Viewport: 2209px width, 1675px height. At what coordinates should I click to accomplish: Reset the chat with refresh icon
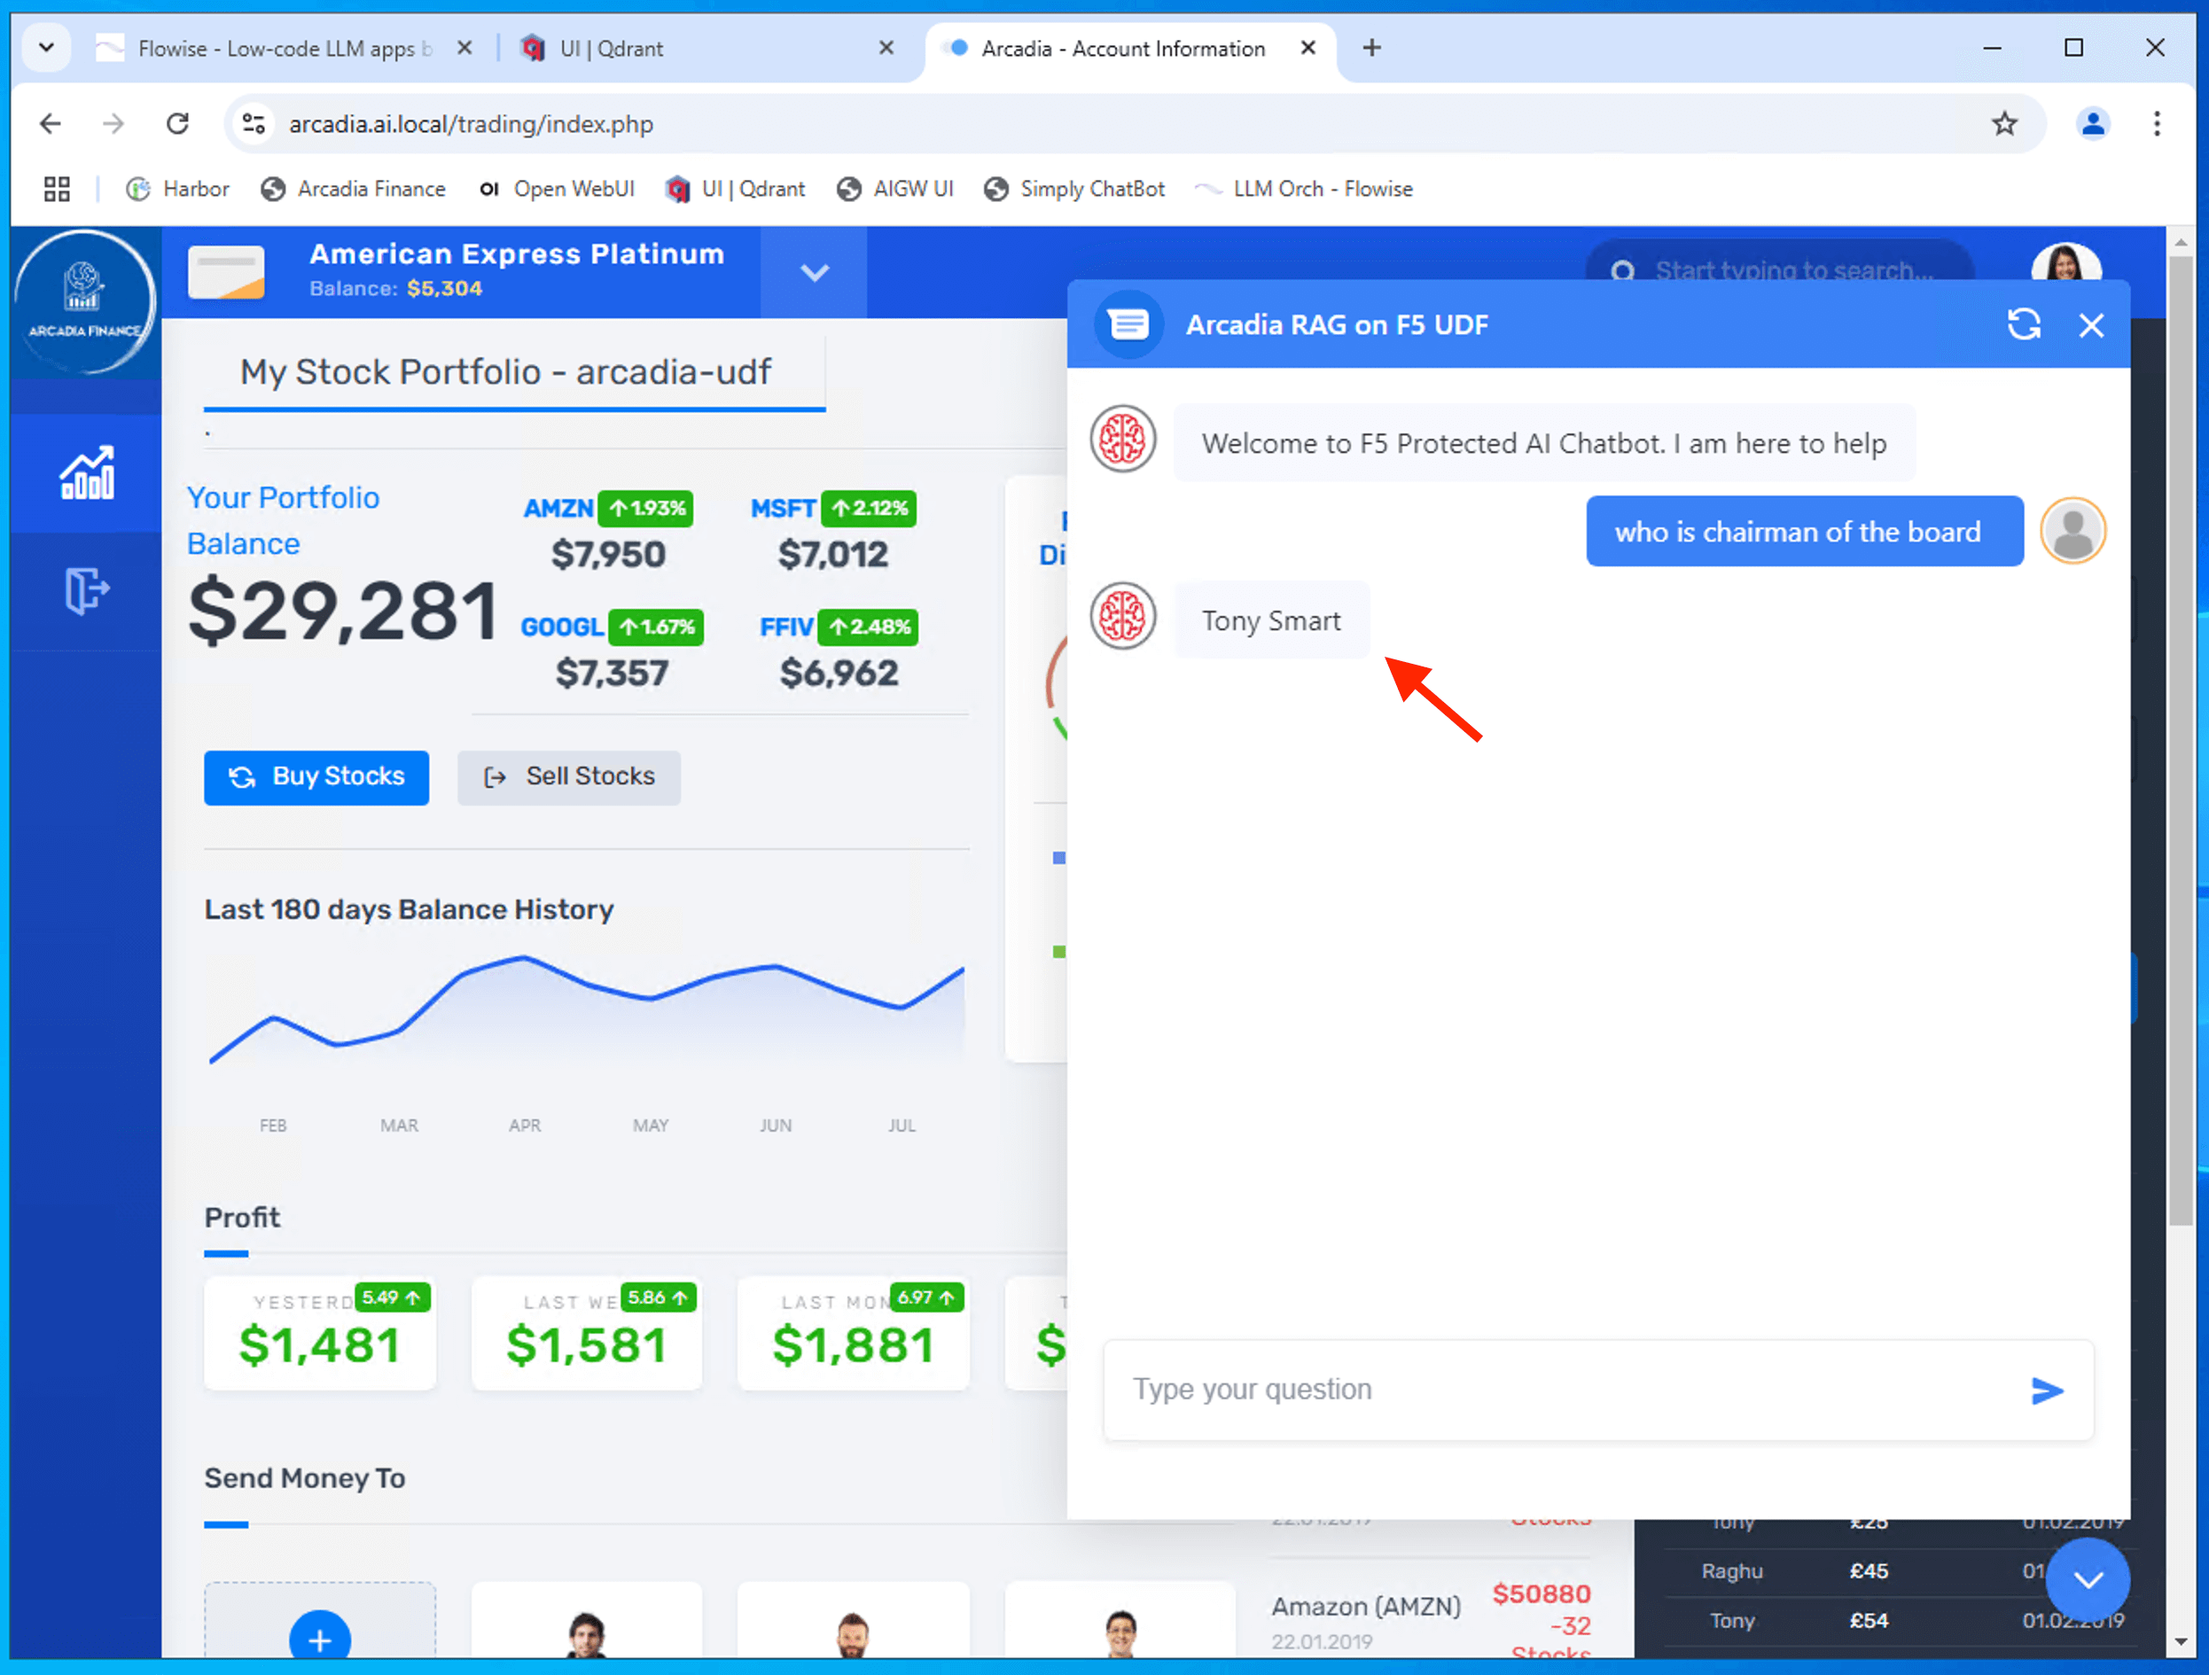(x=2023, y=324)
